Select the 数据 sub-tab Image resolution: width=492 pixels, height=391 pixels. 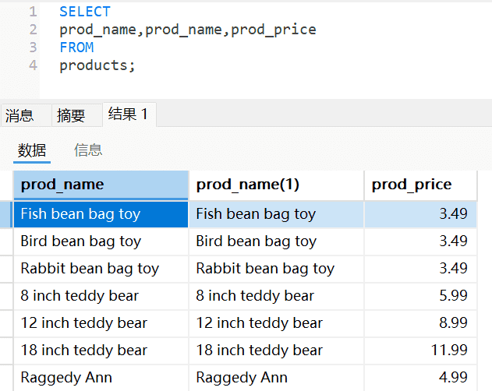[32, 150]
